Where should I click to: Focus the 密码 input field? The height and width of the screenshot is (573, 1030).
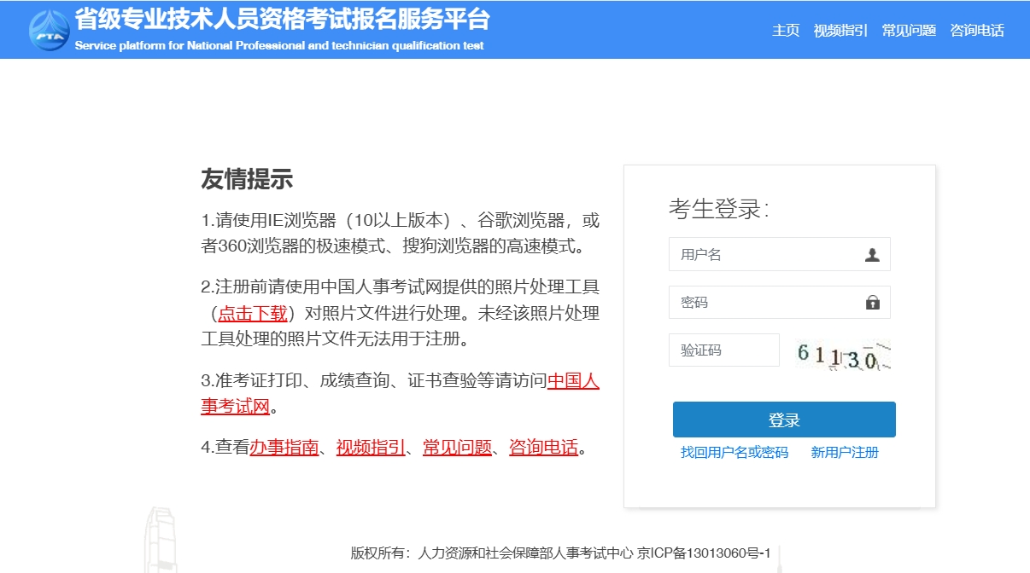tap(766, 303)
